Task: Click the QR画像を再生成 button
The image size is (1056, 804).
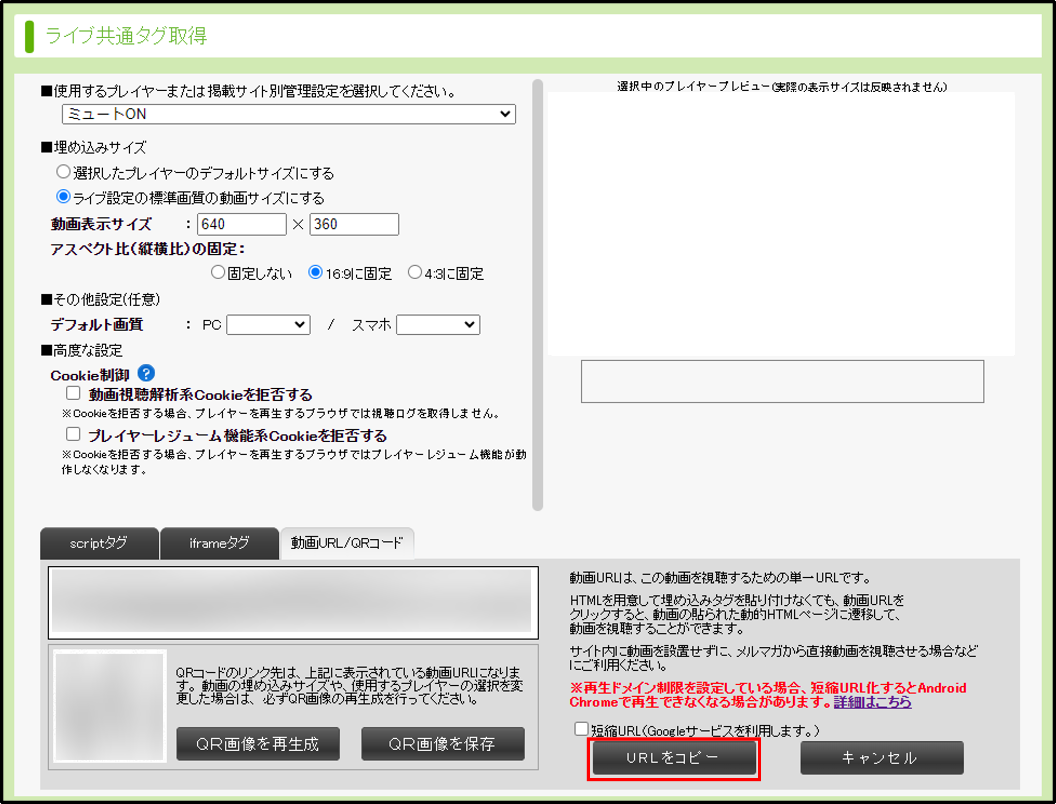Action: coord(258,744)
